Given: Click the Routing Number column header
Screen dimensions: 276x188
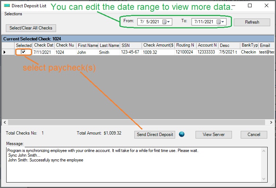Looking at the screenshot, I should pos(185,45).
